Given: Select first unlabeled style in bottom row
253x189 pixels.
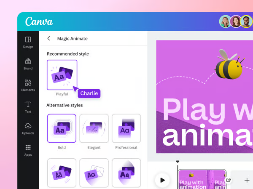Looking at the screenshot, I should click(x=62, y=173).
